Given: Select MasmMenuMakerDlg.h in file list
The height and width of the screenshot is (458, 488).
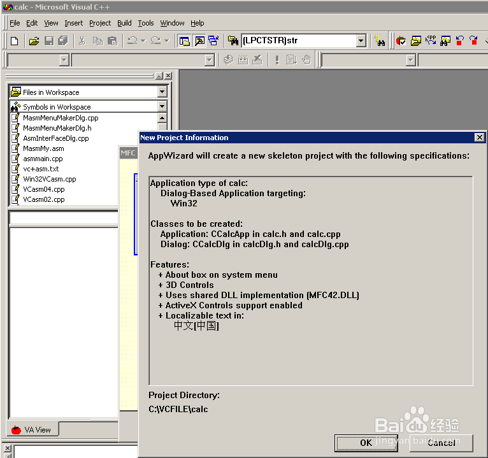Looking at the screenshot, I should [57, 128].
